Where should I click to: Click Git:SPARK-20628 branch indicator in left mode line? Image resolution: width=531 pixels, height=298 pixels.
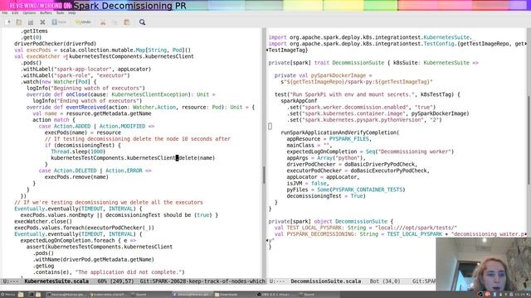pos(202,281)
